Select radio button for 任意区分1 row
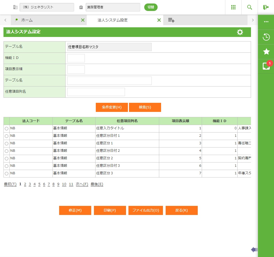The width and height of the screenshot is (274, 257). (6, 144)
